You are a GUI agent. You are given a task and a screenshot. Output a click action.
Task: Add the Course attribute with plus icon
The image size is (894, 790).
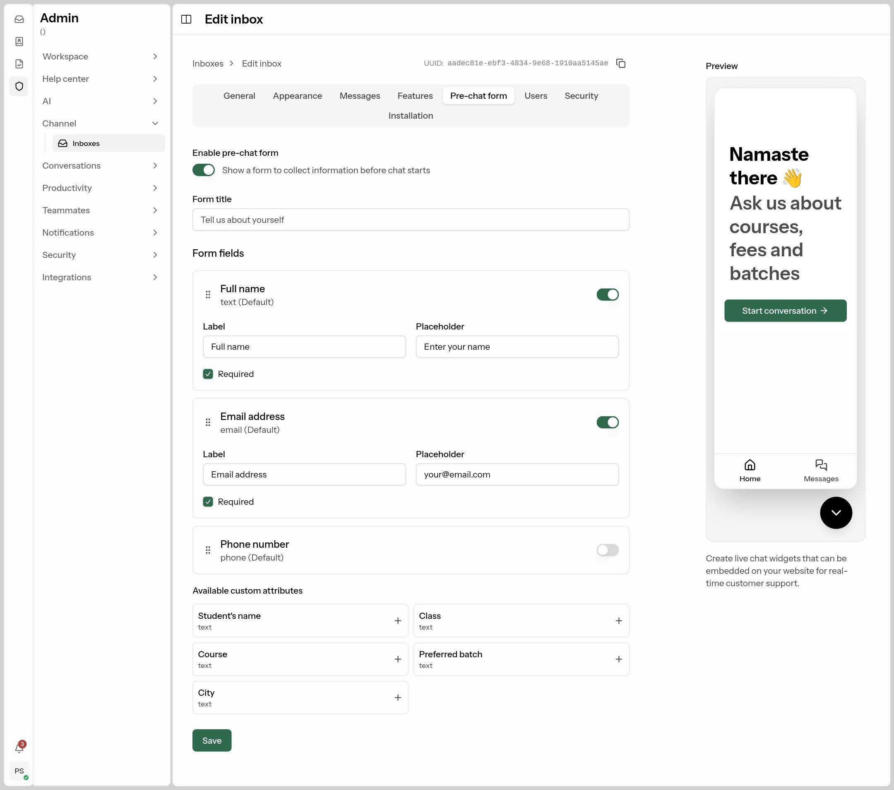pos(398,659)
